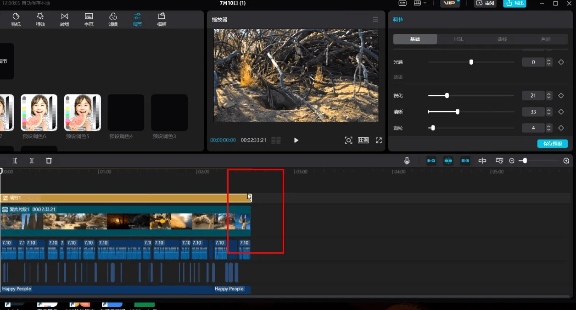Click the 颗粒 grain value field
Viewport: 576px width, 310px height.
[x=533, y=128]
